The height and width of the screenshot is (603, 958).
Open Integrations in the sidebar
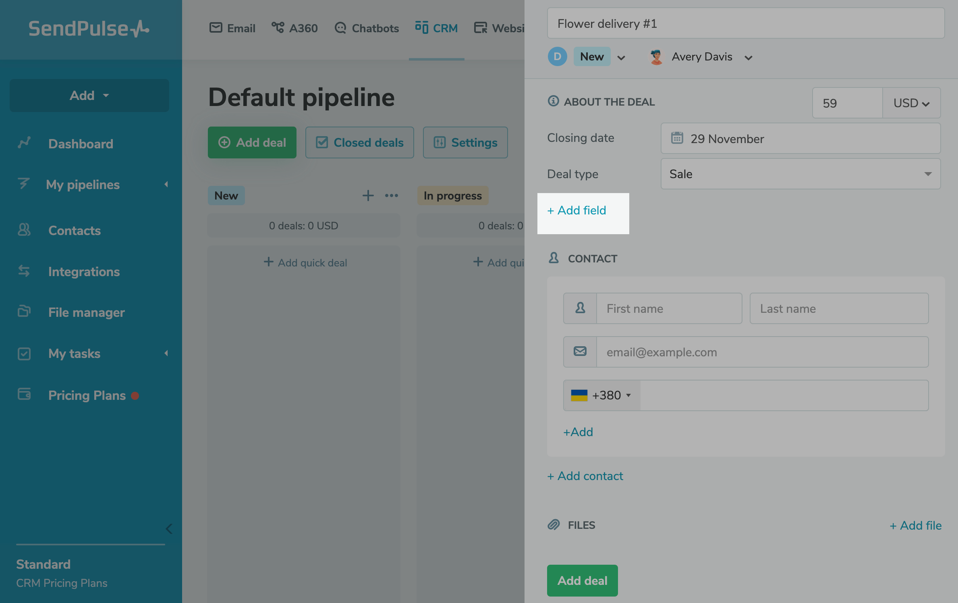coord(84,272)
